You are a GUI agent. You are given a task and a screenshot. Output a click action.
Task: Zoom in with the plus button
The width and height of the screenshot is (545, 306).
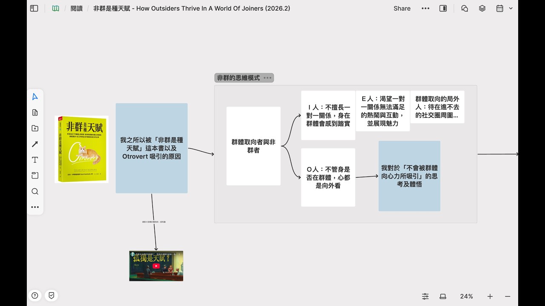(490, 296)
